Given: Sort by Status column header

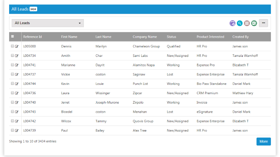Looking at the screenshot, I should (171, 37).
